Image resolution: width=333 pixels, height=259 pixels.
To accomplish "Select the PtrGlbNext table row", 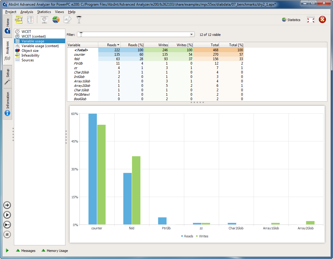I will (155, 95).
